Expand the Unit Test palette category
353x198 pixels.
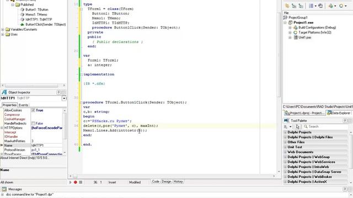[x=285, y=147]
